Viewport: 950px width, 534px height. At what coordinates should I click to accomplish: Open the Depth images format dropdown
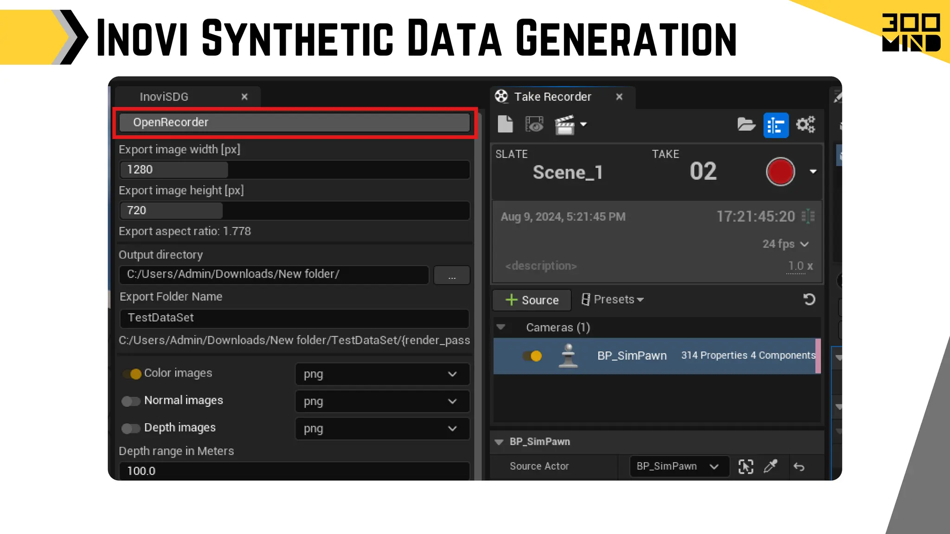point(383,429)
